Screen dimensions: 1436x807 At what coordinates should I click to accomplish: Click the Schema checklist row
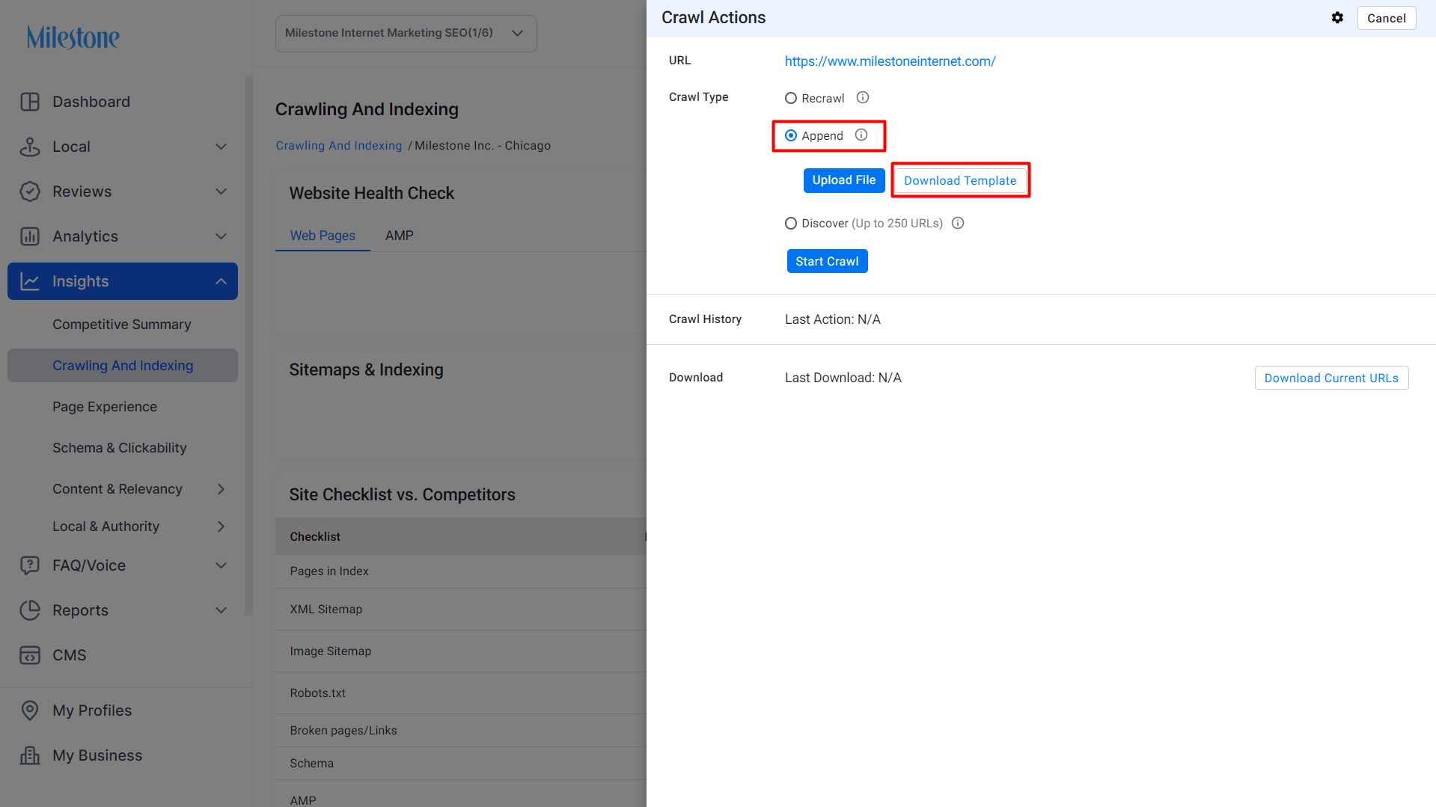click(461, 764)
